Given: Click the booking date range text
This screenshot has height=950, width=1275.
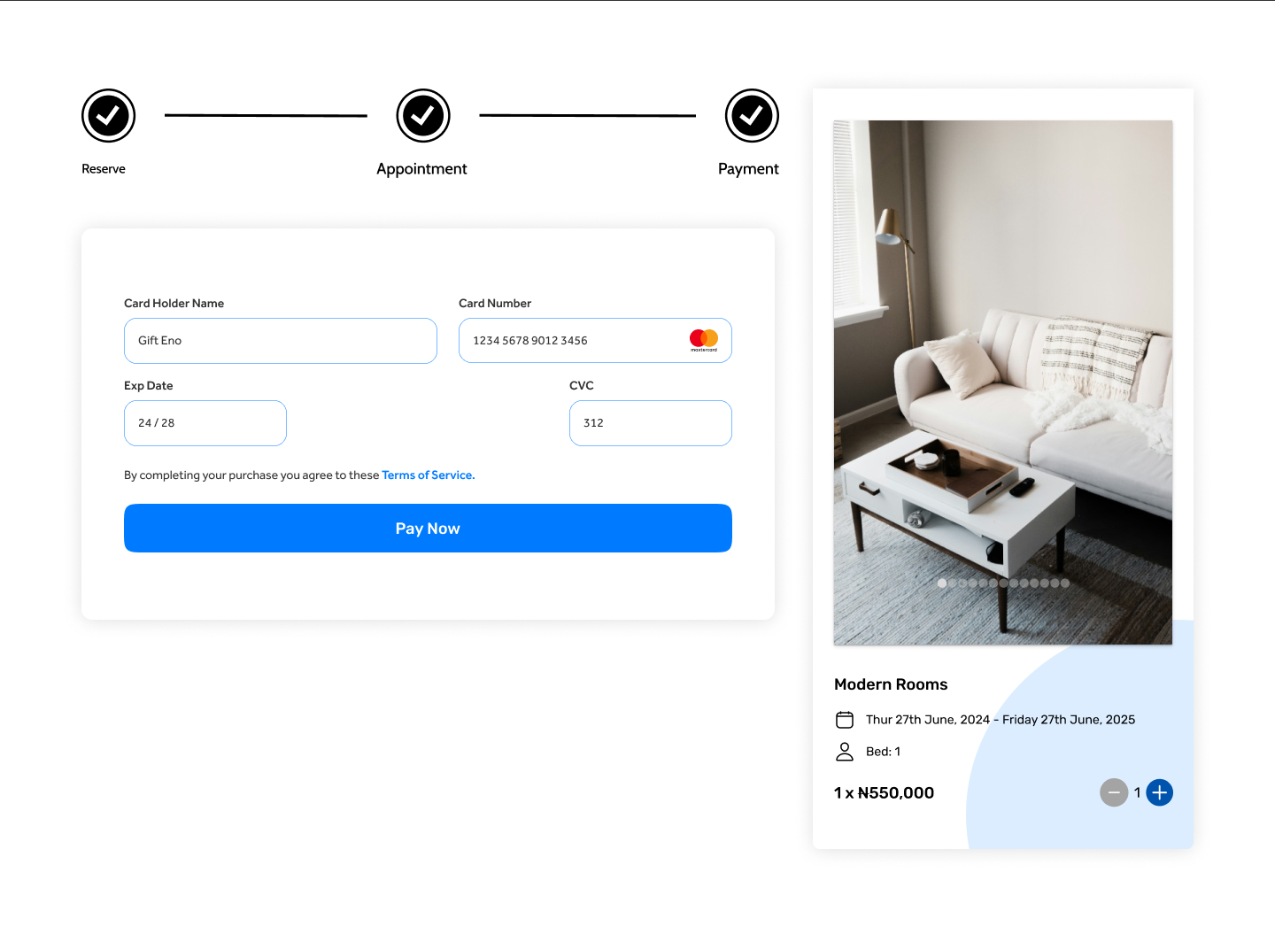Looking at the screenshot, I should [x=1001, y=720].
